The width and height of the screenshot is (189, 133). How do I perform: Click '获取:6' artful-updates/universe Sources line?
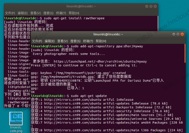point(106,119)
